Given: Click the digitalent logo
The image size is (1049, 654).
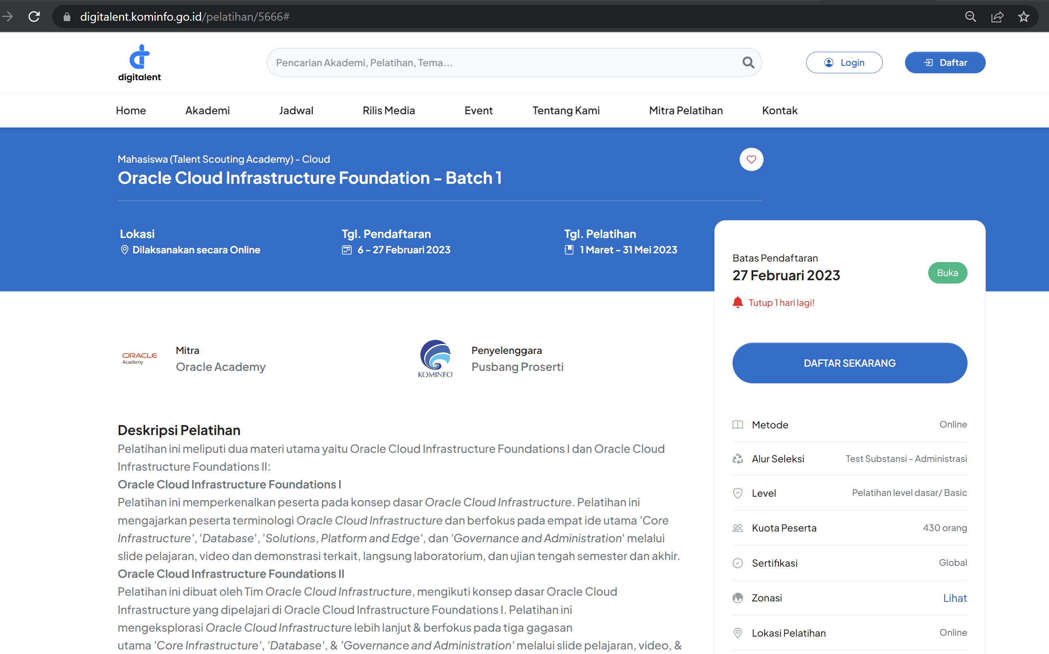Looking at the screenshot, I should 139,63.
